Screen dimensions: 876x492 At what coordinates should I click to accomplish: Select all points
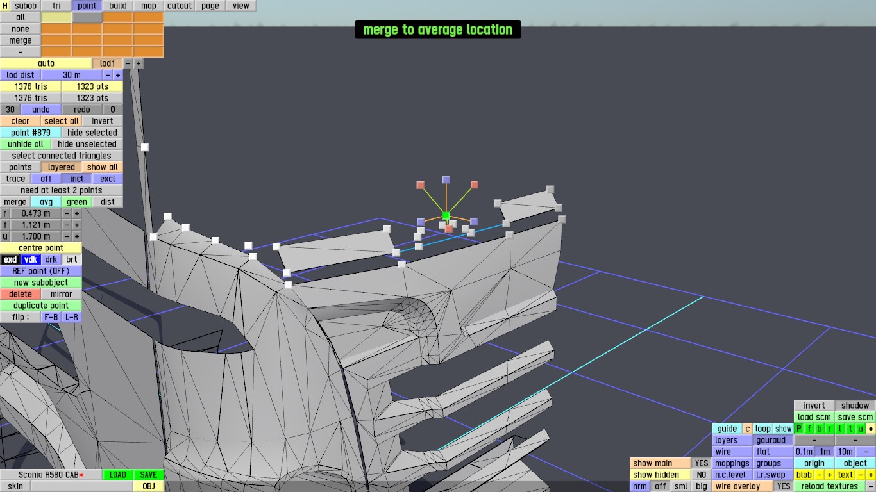click(62, 121)
